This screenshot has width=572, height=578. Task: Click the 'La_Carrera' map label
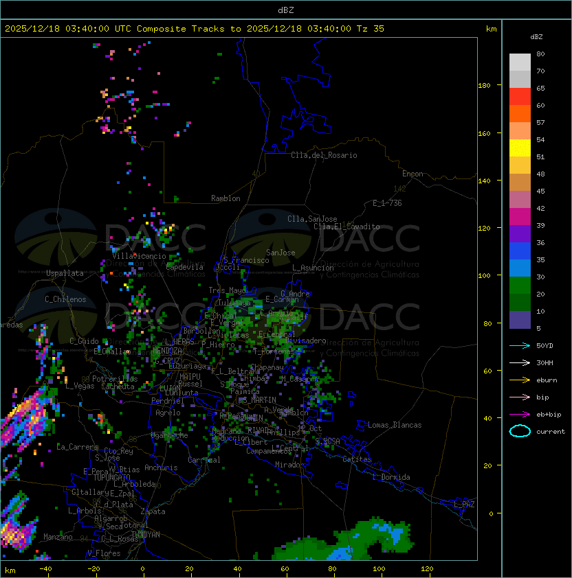pos(78,447)
